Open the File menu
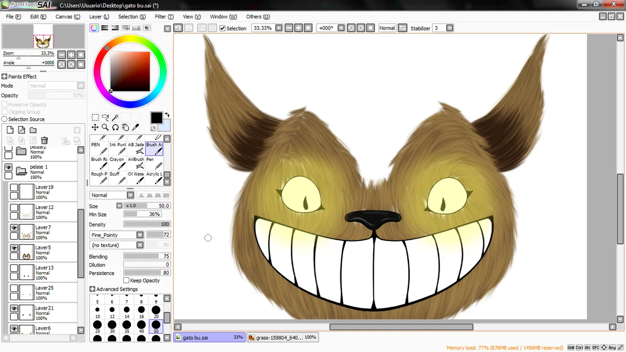The width and height of the screenshot is (626, 352). (13, 17)
